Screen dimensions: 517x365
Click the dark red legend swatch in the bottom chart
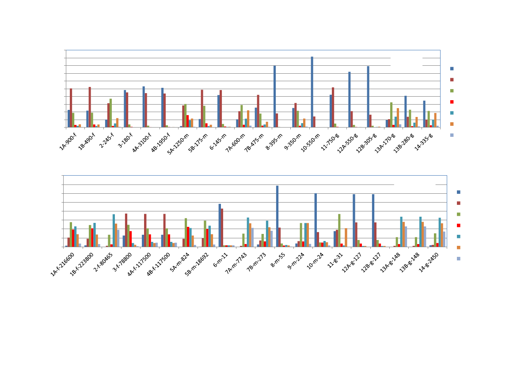pos(458,203)
